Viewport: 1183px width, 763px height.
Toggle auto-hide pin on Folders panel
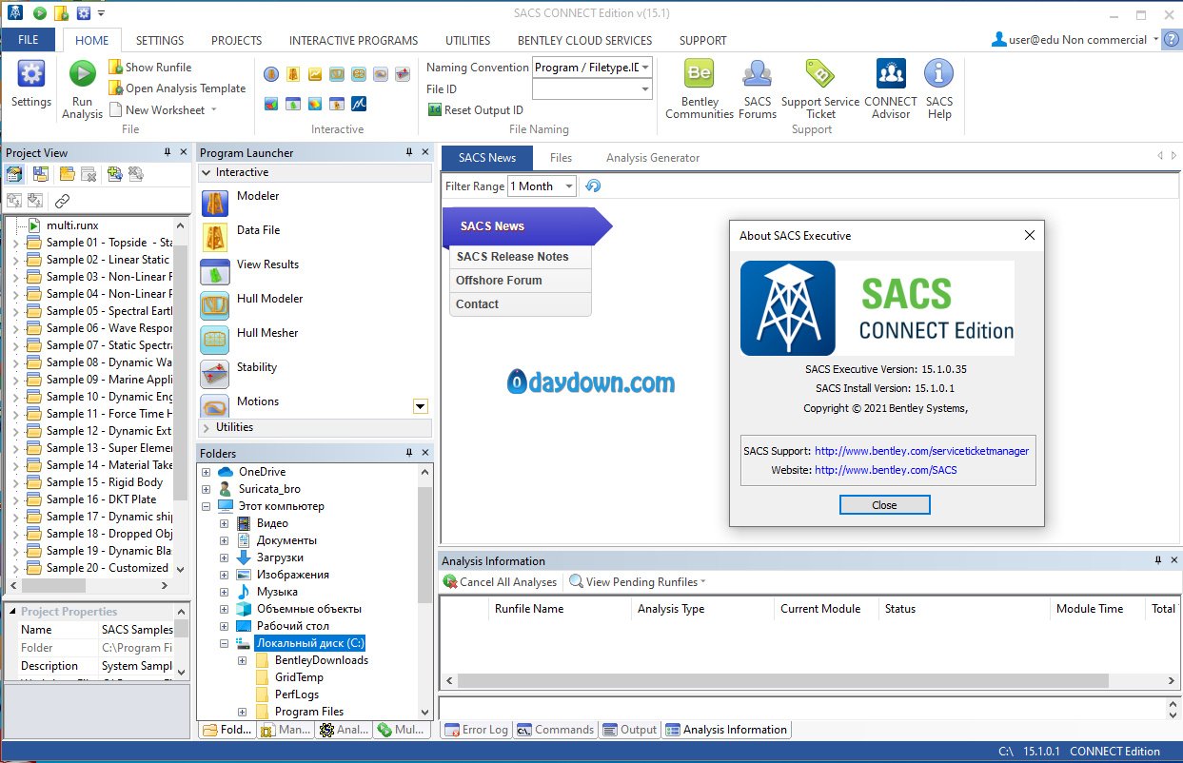point(409,453)
